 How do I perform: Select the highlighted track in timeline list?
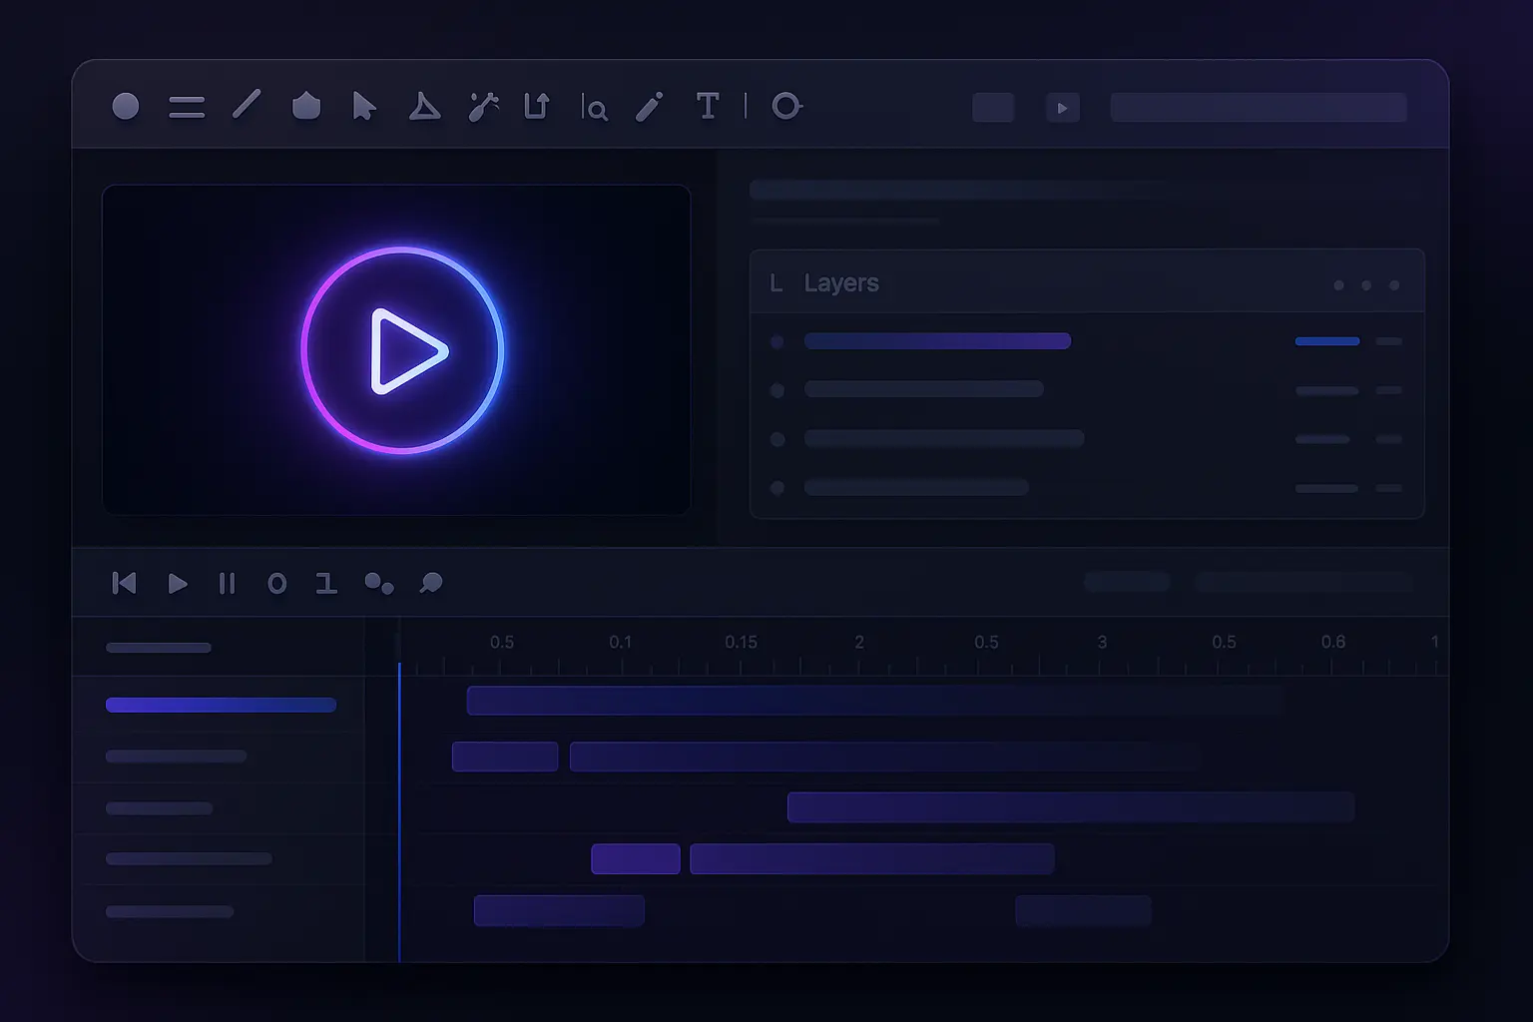point(221,706)
